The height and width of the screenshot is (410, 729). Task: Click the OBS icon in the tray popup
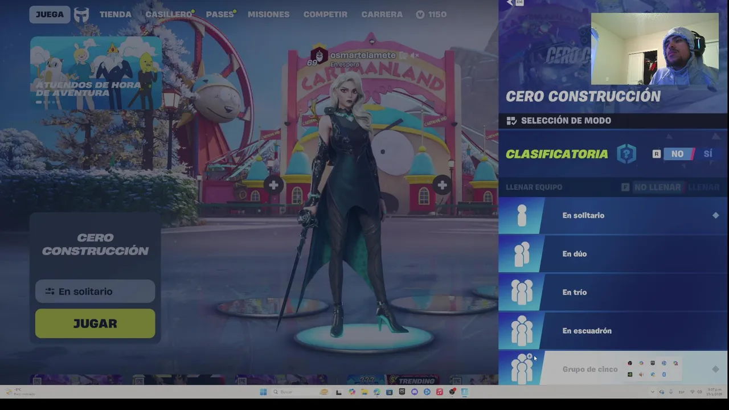tap(629, 363)
